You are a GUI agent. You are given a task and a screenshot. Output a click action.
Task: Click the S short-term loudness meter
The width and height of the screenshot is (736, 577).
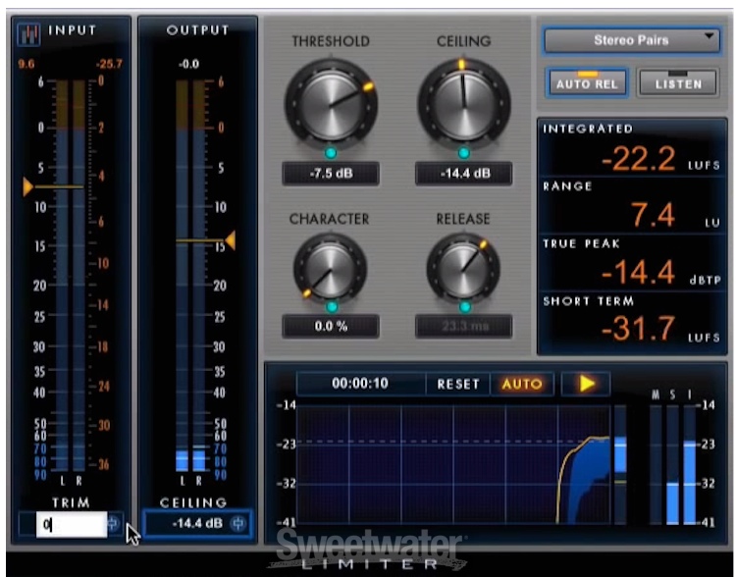pyautogui.click(x=672, y=464)
